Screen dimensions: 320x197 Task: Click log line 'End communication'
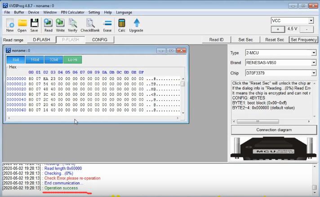click(x=63, y=183)
